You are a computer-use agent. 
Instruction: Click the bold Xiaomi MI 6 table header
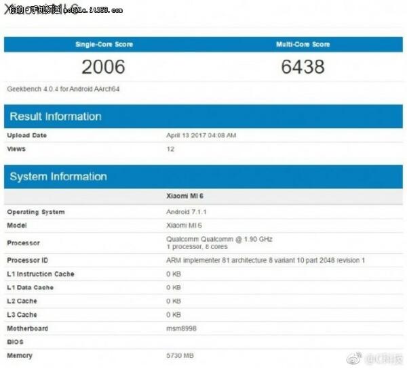click(x=185, y=196)
